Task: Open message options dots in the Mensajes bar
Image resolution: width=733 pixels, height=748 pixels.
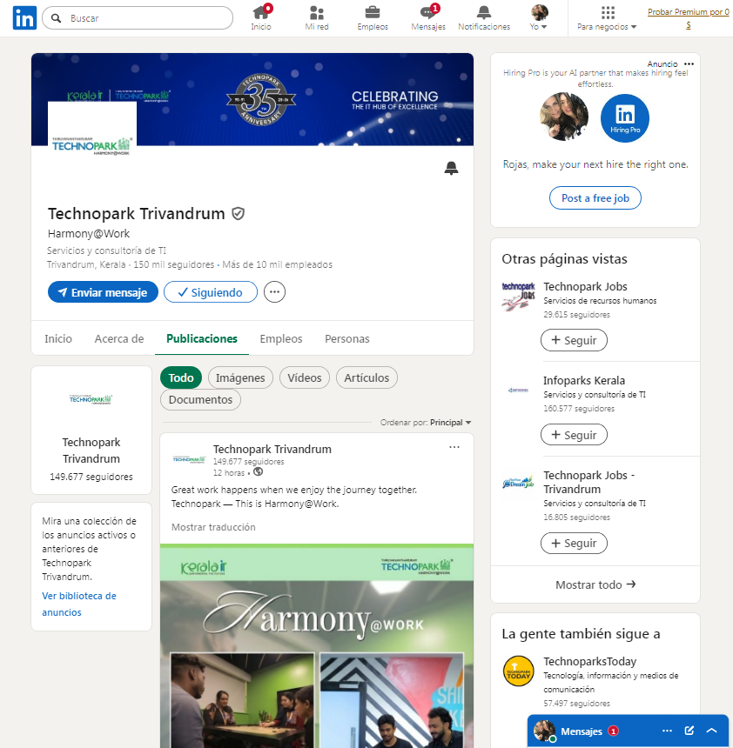Action: (x=667, y=731)
